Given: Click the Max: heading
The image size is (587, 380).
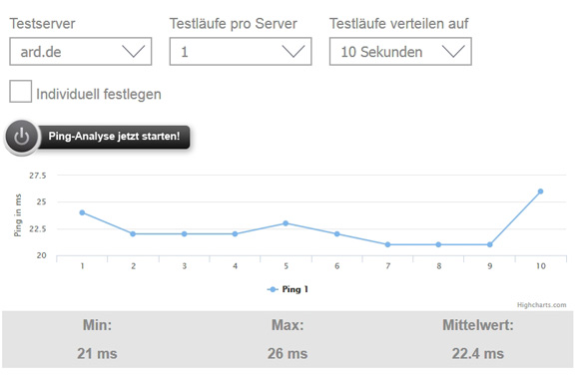Looking at the screenshot, I should pos(288,325).
